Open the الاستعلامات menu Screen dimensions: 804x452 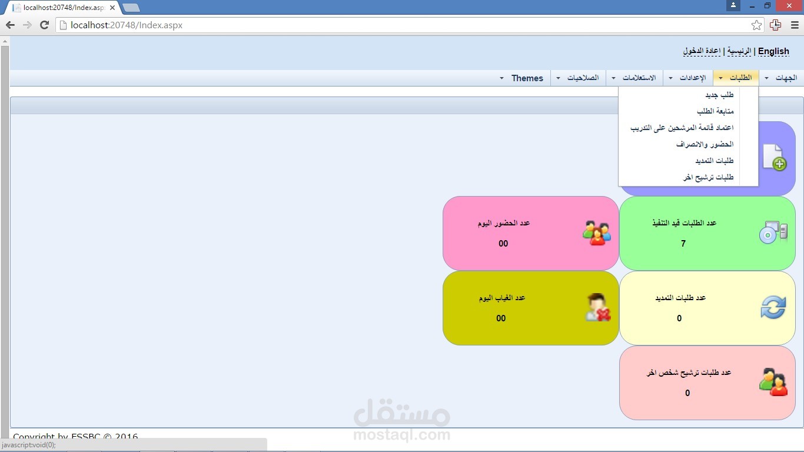(x=639, y=78)
